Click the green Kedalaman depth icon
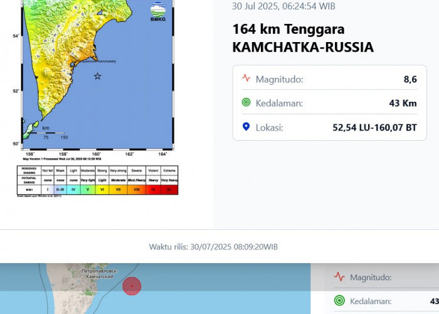 point(246,103)
